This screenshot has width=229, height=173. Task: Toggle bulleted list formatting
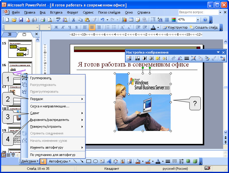click(114, 27)
